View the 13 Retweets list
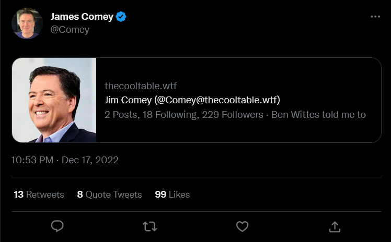 pyautogui.click(x=39, y=195)
